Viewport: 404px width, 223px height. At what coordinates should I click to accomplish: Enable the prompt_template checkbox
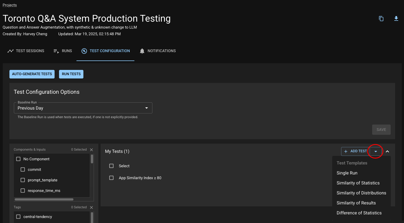click(x=23, y=180)
